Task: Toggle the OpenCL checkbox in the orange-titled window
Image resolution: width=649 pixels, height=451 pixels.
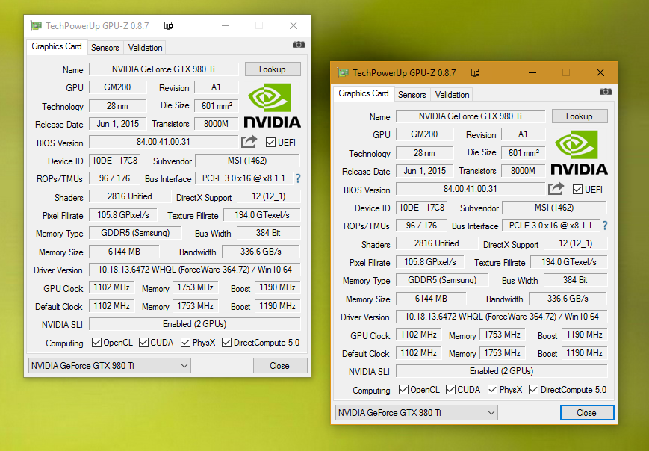Action: click(x=403, y=390)
